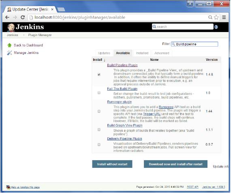Click the localize page icon in footer
231x193 pixels.
click(8, 187)
